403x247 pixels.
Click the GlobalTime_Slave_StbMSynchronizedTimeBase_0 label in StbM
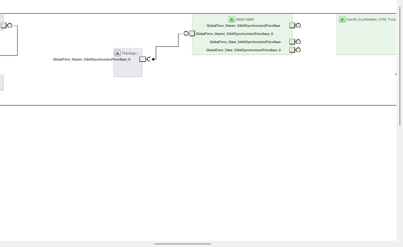(x=243, y=50)
